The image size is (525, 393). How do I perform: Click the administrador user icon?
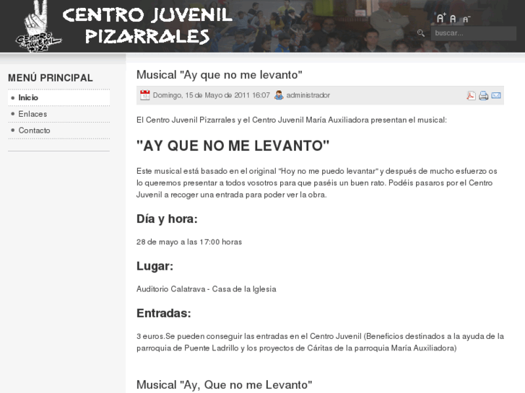tap(279, 95)
